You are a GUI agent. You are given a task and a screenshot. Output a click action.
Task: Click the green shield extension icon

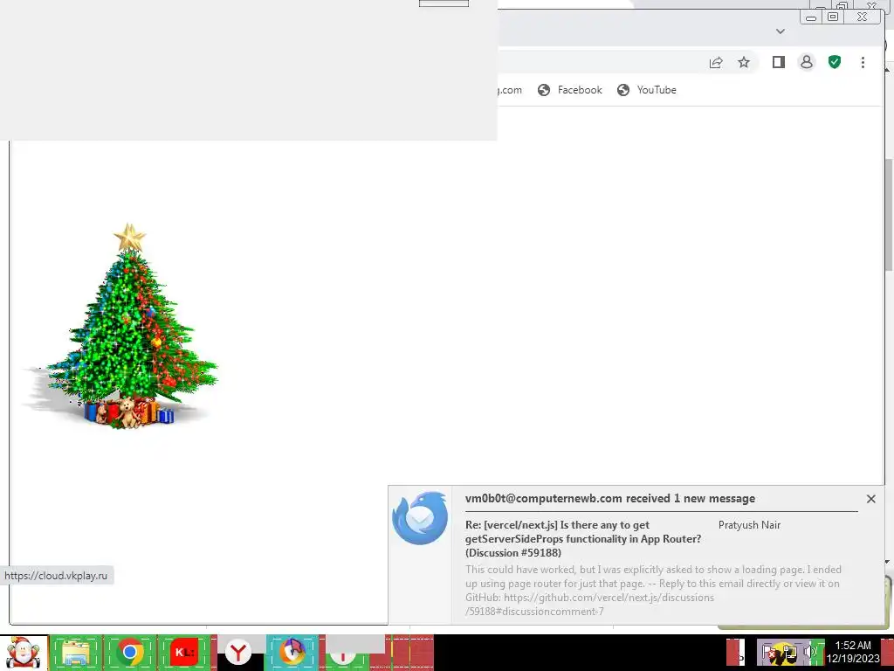834,62
